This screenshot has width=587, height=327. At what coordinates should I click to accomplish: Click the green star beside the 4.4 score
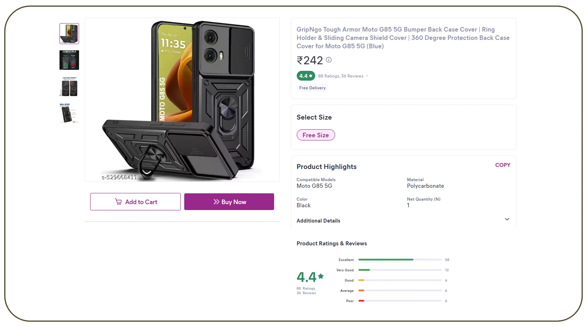(x=320, y=276)
